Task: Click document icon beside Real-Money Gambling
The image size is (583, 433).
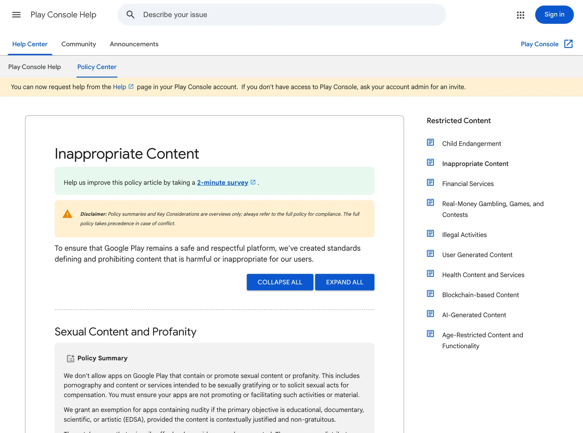Action: 430,202
